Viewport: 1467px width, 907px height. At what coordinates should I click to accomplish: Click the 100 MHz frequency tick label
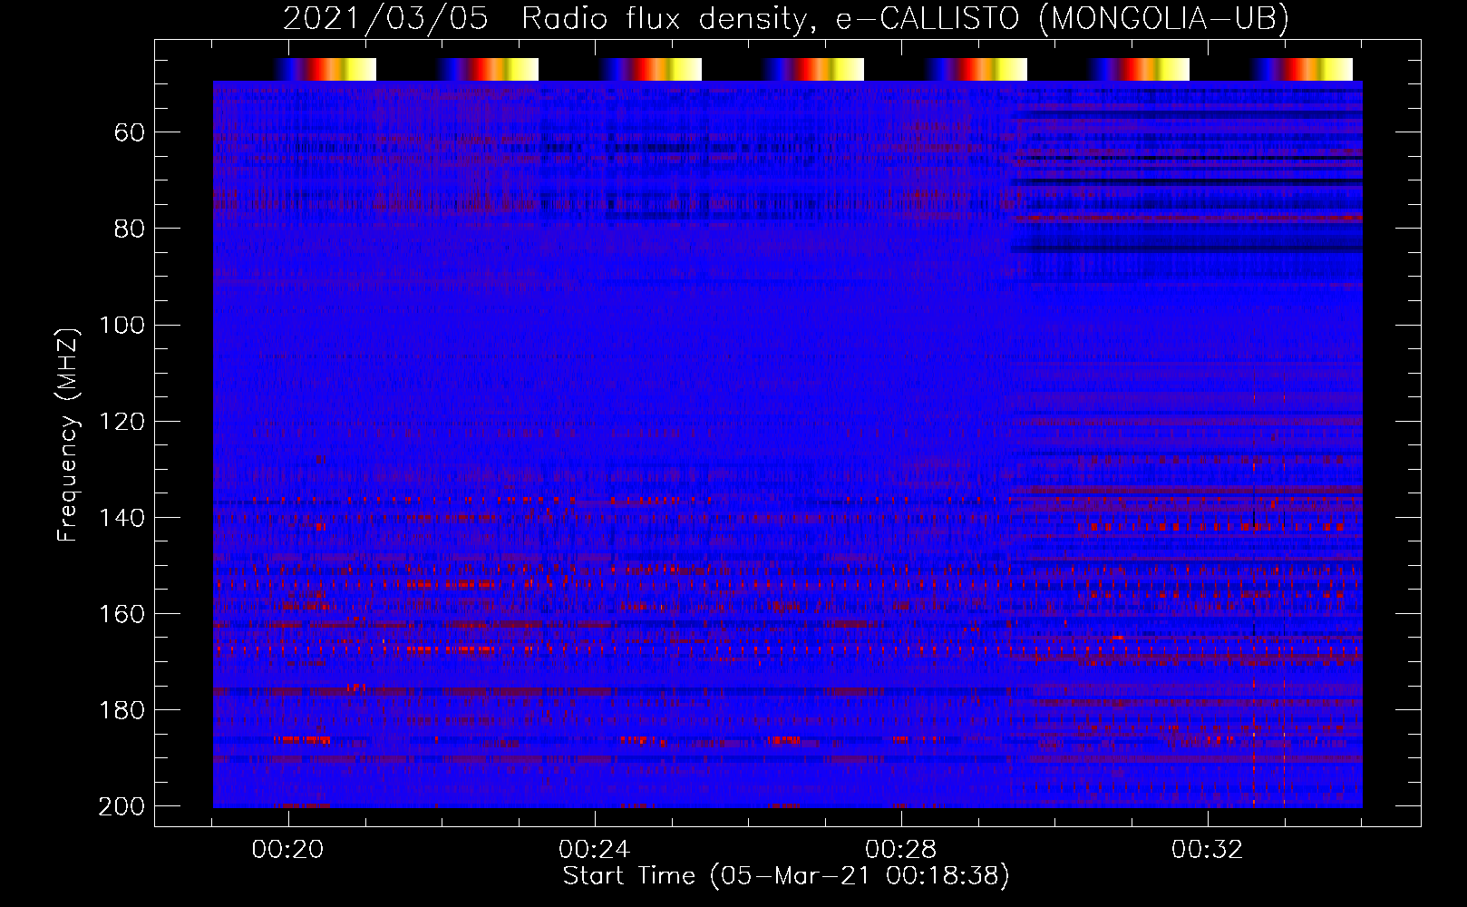click(x=121, y=325)
